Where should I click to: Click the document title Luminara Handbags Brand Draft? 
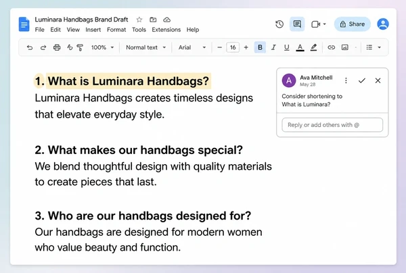81,20
